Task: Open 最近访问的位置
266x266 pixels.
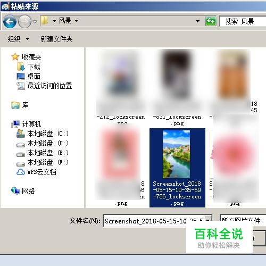Action: point(49,86)
